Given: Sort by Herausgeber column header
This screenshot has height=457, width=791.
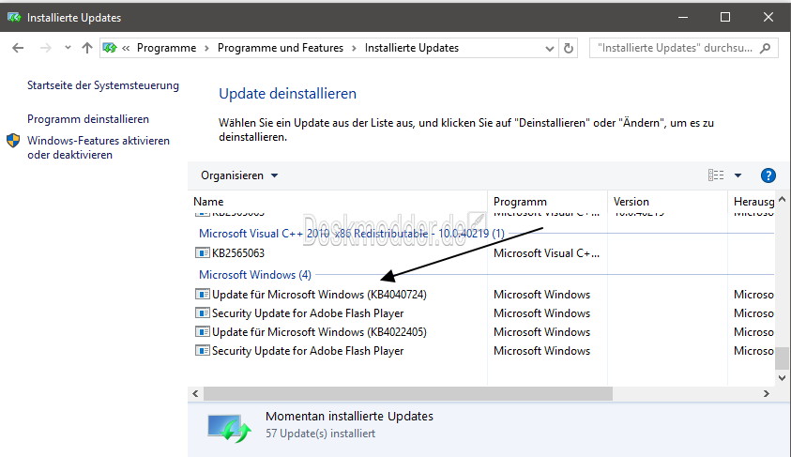Looking at the screenshot, I should tap(752, 201).
